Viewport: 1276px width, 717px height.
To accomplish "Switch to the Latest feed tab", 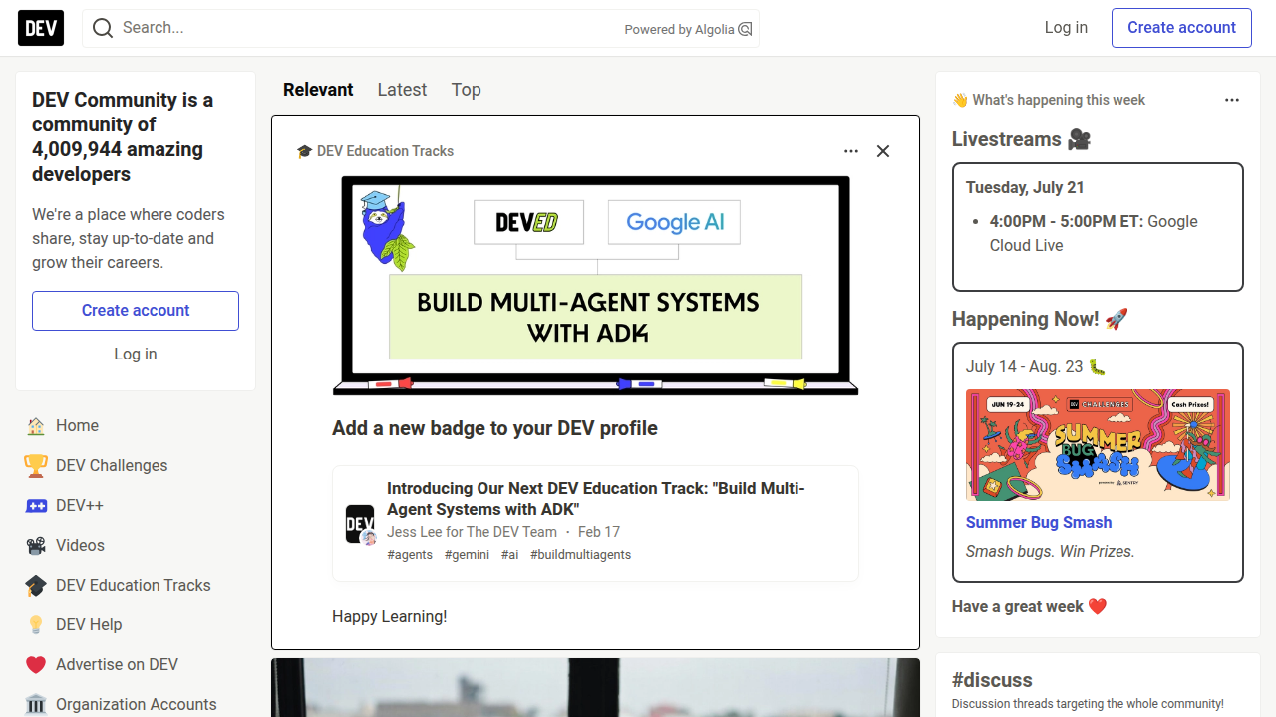I will (402, 90).
